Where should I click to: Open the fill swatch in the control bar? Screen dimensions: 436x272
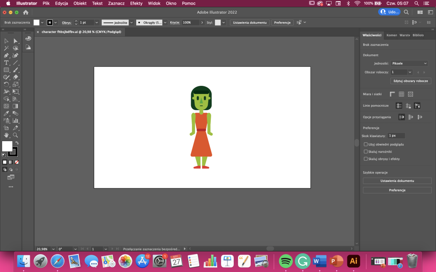[x=37, y=23]
